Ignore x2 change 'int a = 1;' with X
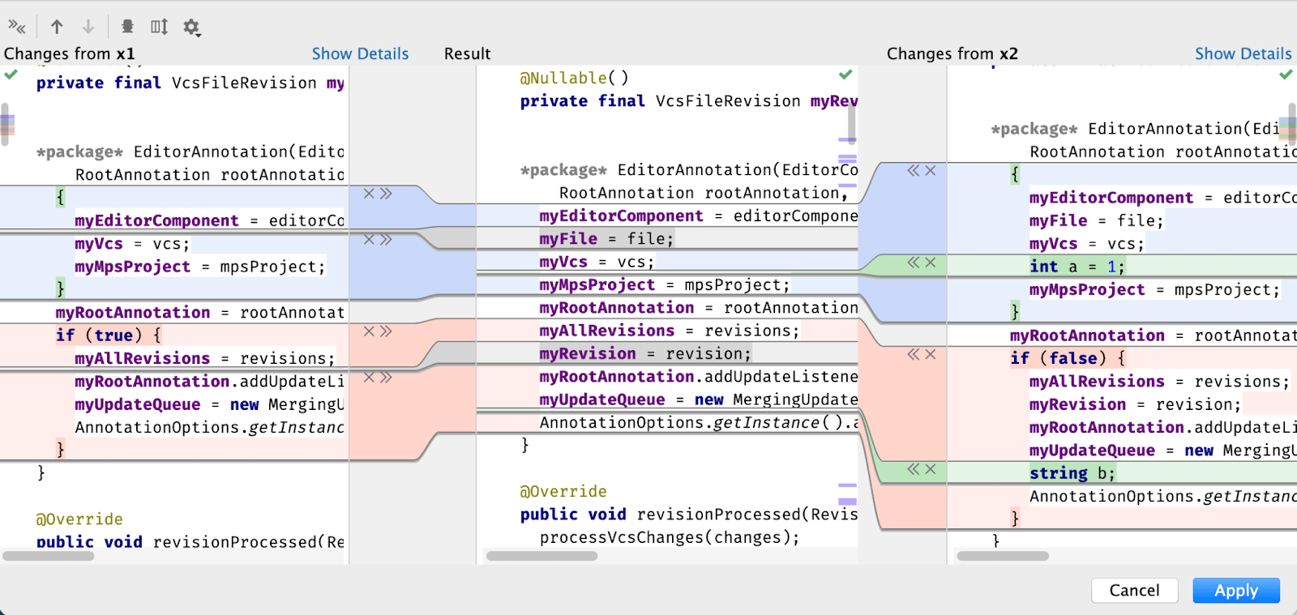Image resolution: width=1297 pixels, height=615 pixels. [x=931, y=262]
